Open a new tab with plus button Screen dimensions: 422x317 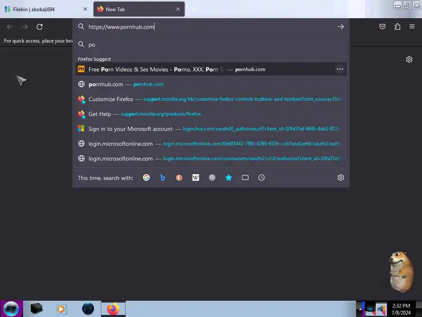(193, 9)
